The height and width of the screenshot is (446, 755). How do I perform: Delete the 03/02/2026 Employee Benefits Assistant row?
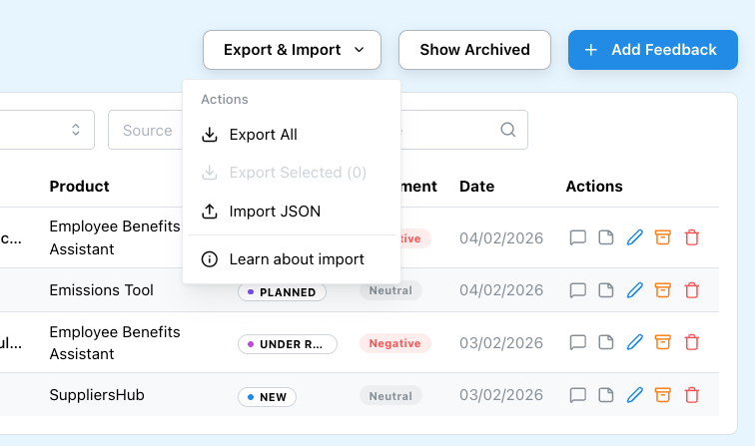(x=691, y=342)
